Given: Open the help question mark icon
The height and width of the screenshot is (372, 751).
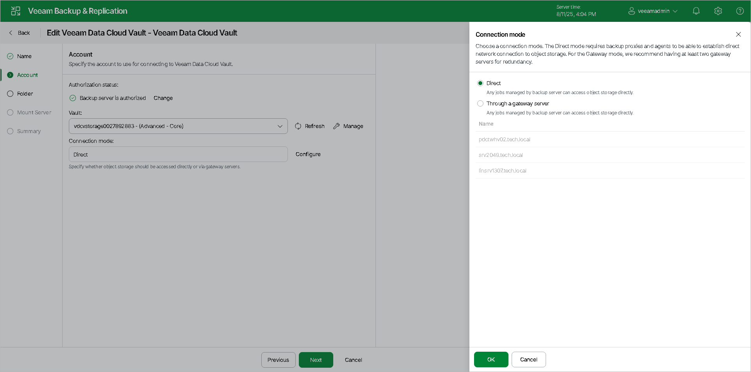Looking at the screenshot, I should point(740,11).
